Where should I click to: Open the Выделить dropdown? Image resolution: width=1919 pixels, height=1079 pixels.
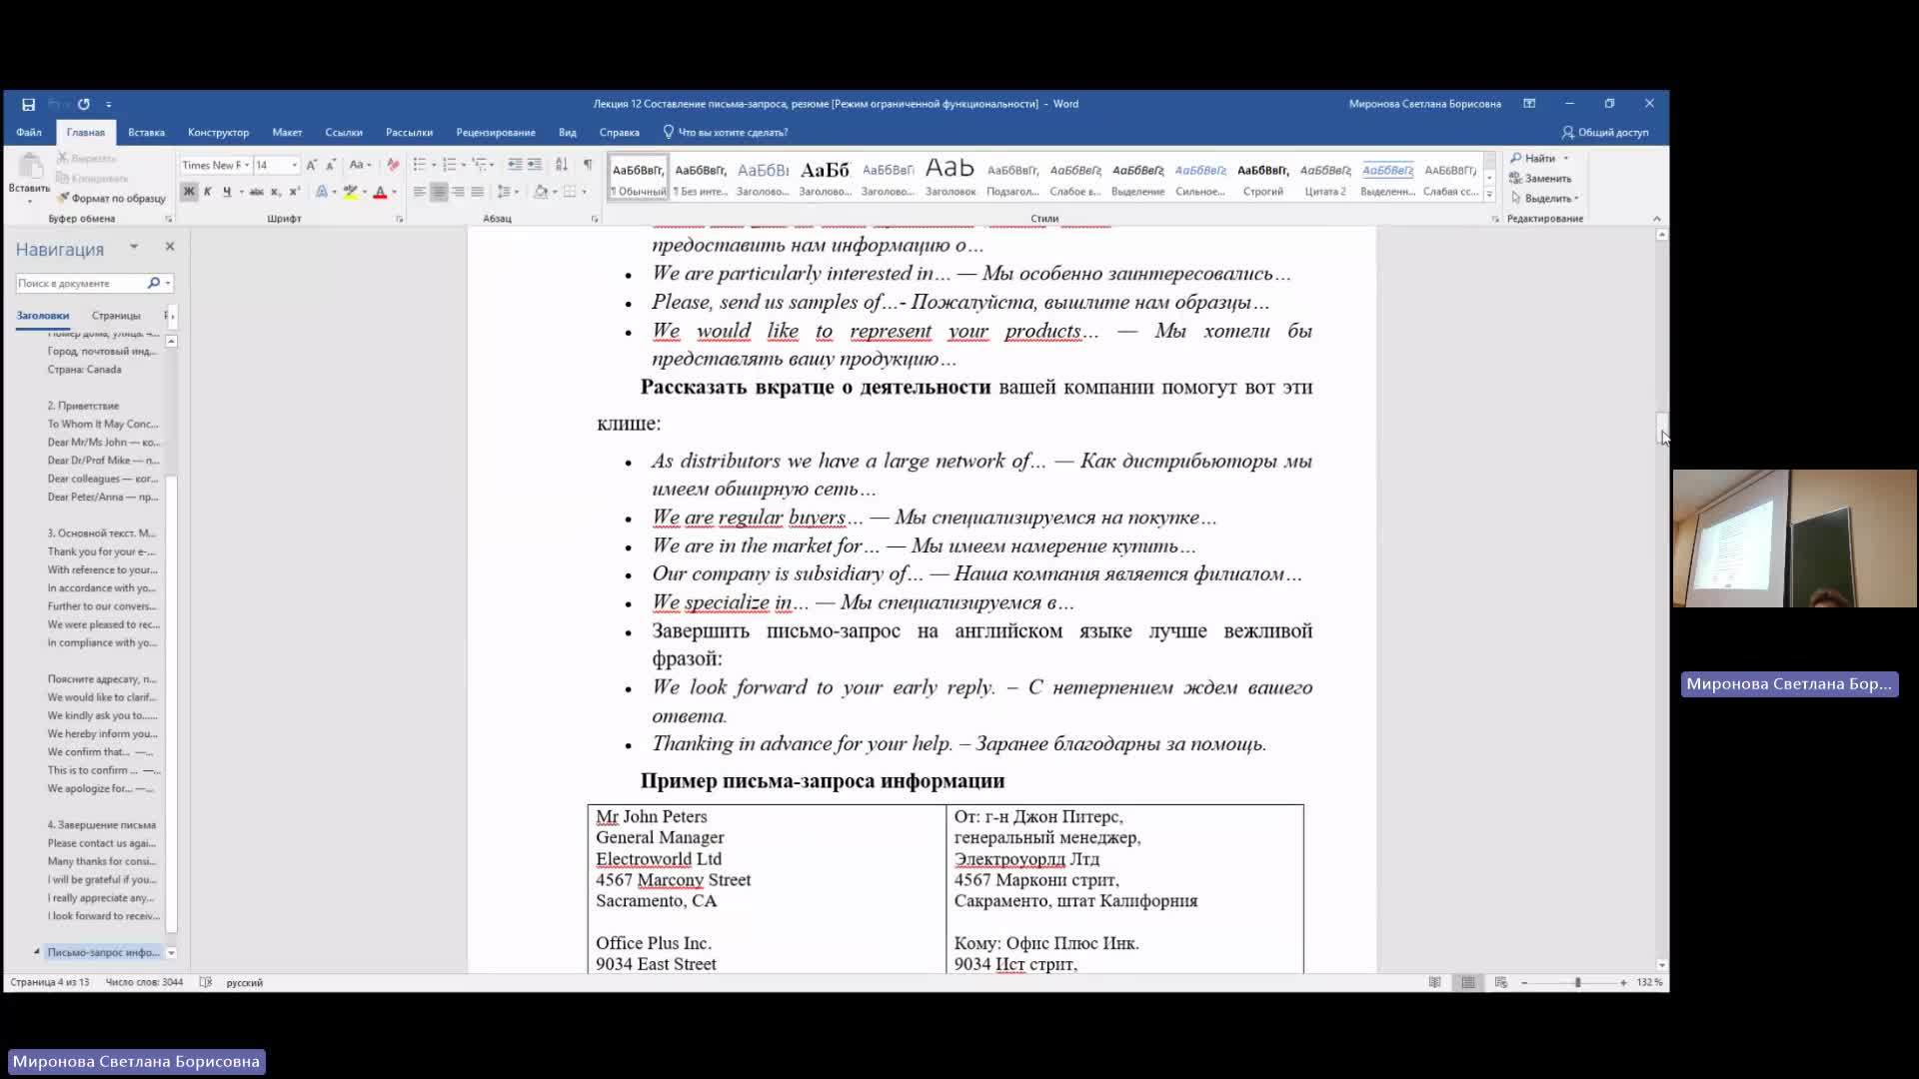click(x=1545, y=198)
